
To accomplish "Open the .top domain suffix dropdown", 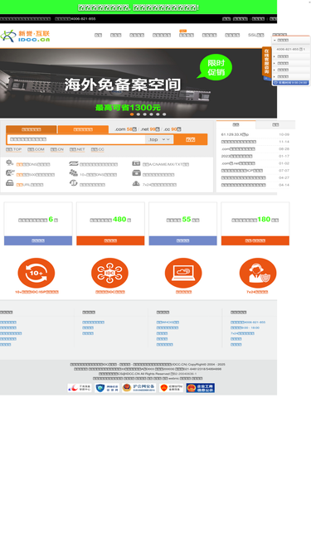I will coord(159,139).
